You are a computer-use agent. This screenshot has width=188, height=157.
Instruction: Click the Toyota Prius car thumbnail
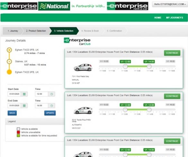(83, 110)
